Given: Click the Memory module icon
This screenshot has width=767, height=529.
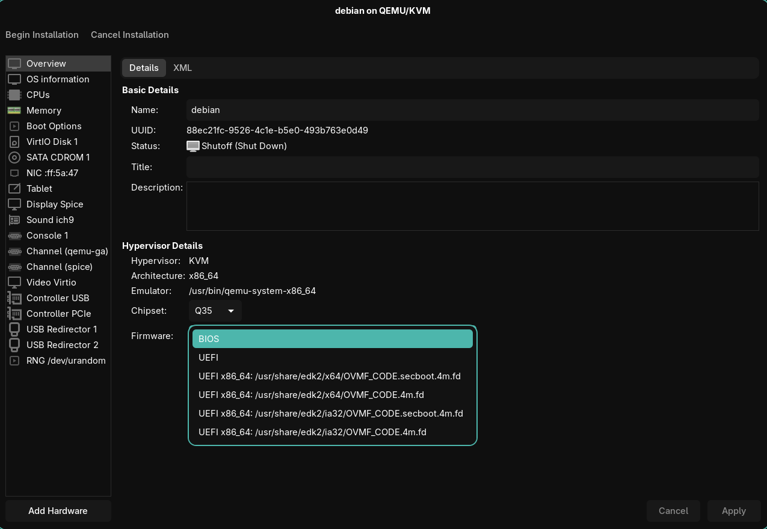Looking at the screenshot, I should click(14, 111).
